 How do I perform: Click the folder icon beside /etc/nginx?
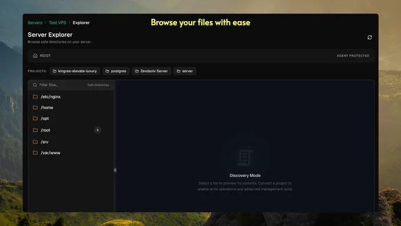tap(35, 97)
